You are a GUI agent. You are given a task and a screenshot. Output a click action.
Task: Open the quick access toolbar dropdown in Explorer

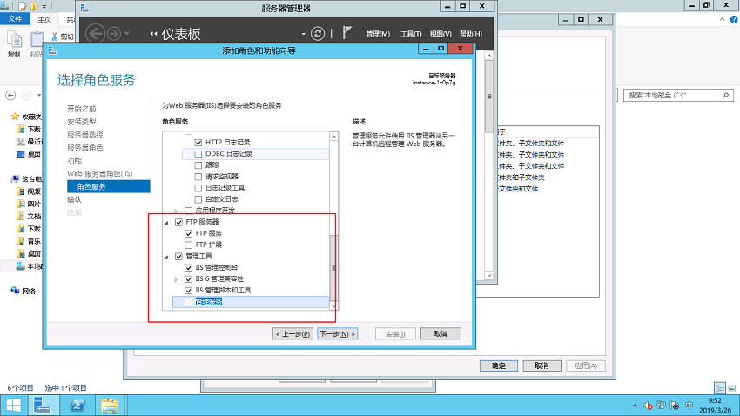(x=44, y=7)
